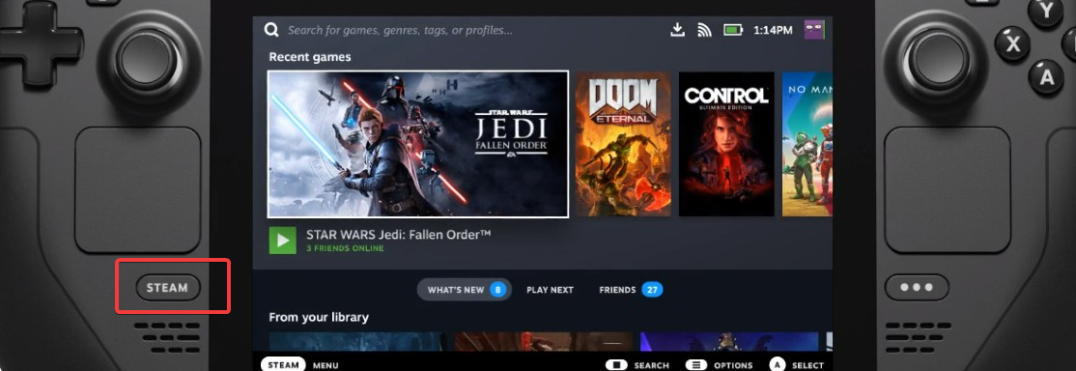
Task: Click the STAR WARS Jedi: Fallen Order title
Action: click(x=399, y=235)
